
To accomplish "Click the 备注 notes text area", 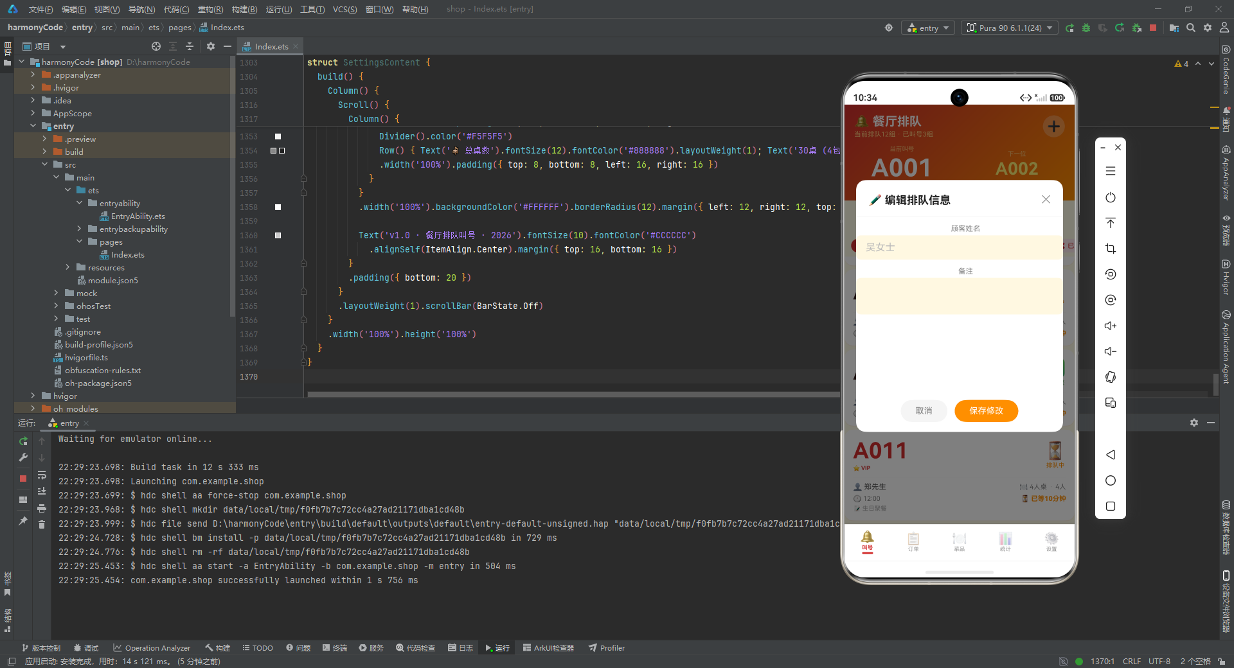I will 960,296.
